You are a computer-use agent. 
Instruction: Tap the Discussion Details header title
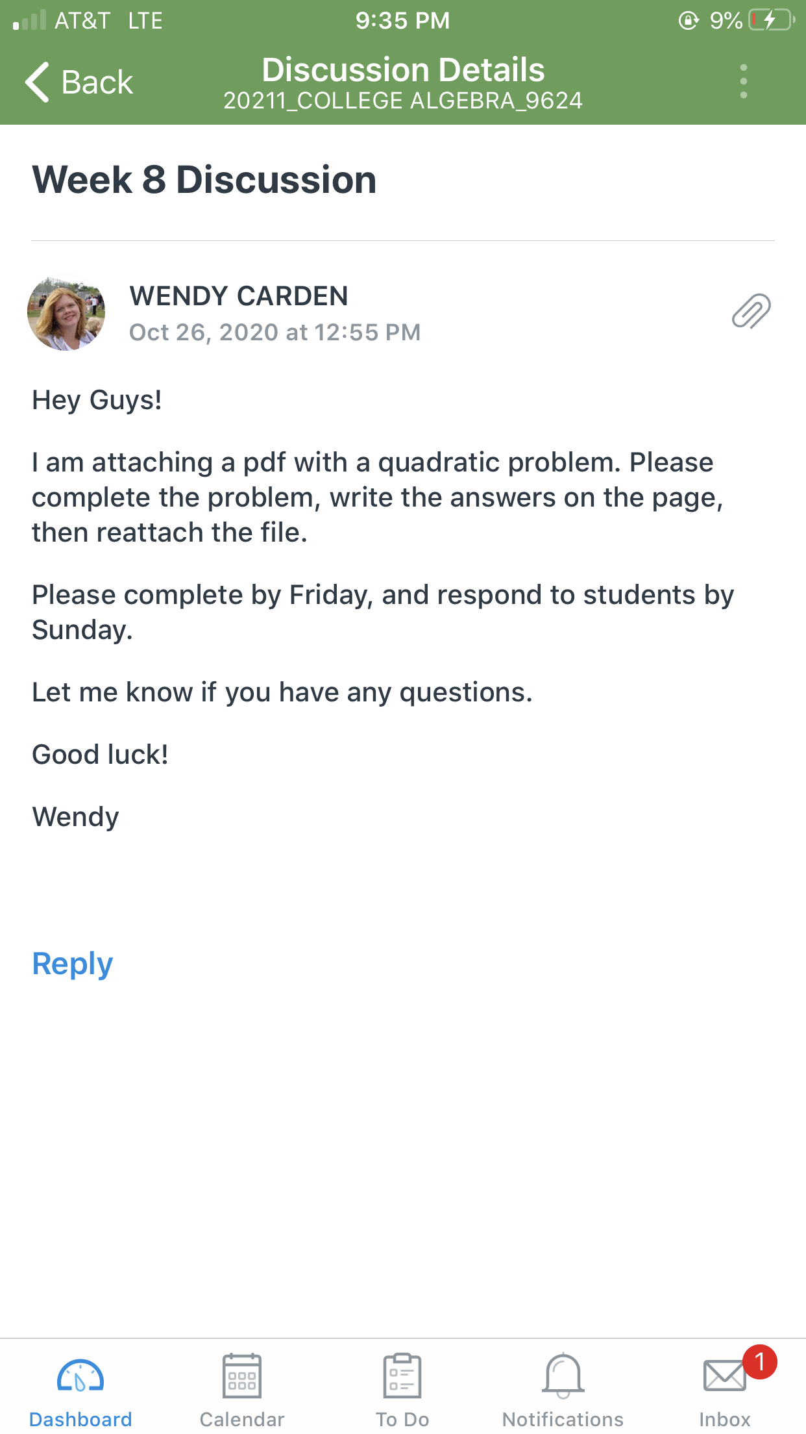click(x=403, y=69)
